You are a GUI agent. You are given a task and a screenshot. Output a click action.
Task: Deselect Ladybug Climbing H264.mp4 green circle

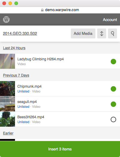click(113, 61)
